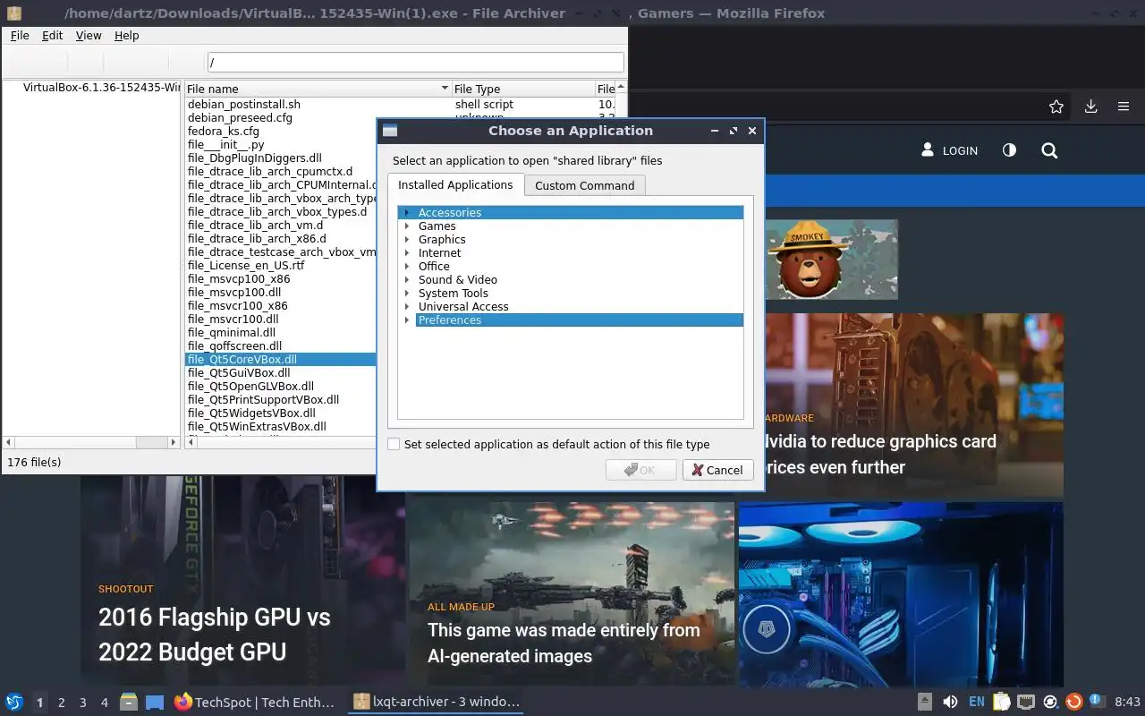Image resolution: width=1145 pixels, height=716 pixels.
Task: Expand the Sound & Video category arrow
Action: click(x=406, y=279)
